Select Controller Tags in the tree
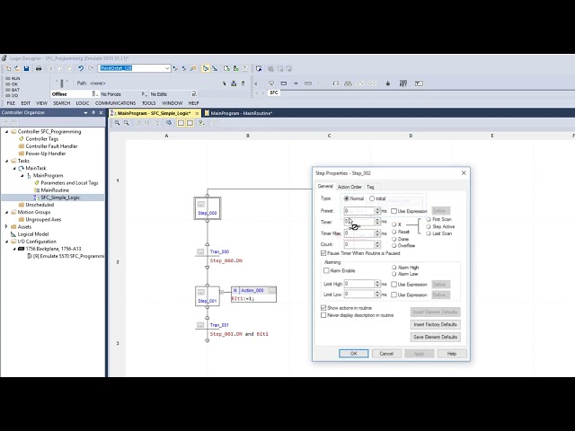 tap(42, 139)
